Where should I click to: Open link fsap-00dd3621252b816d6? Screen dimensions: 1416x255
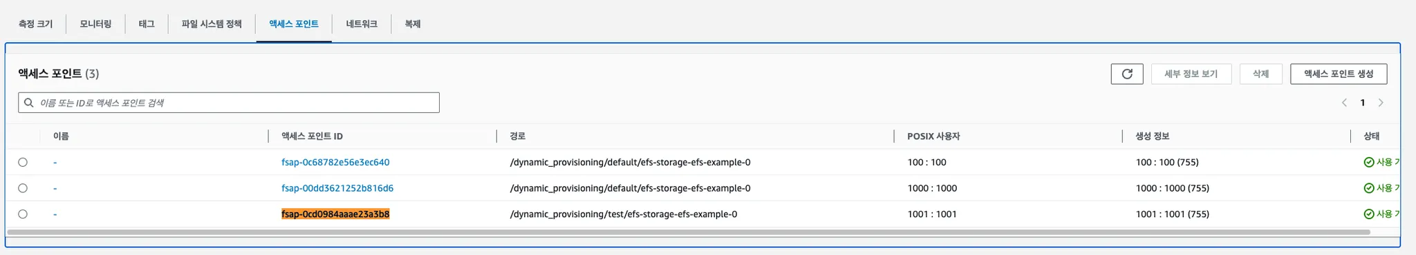[337, 188]
